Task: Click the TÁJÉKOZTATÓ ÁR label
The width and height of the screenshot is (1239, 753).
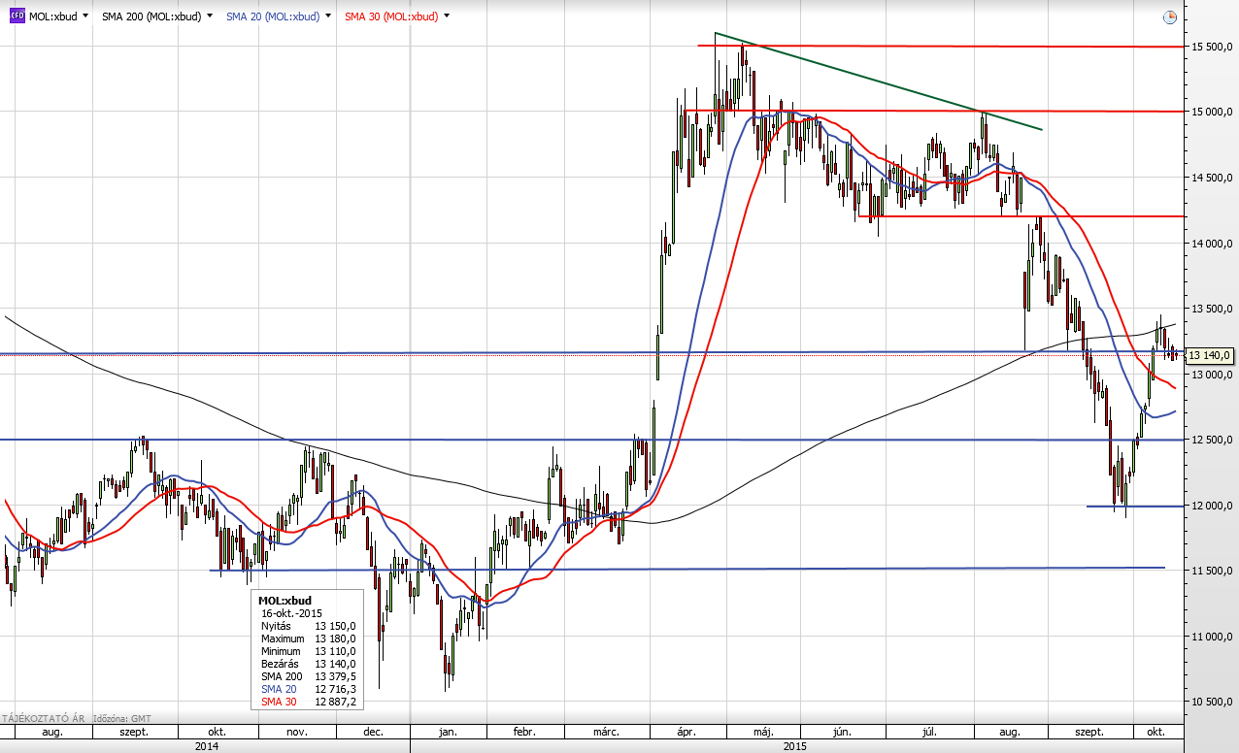Action: [x=44, y=718]
